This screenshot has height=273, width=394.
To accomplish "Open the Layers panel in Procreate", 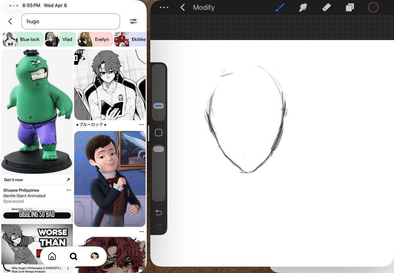I will tap(350, 7).
